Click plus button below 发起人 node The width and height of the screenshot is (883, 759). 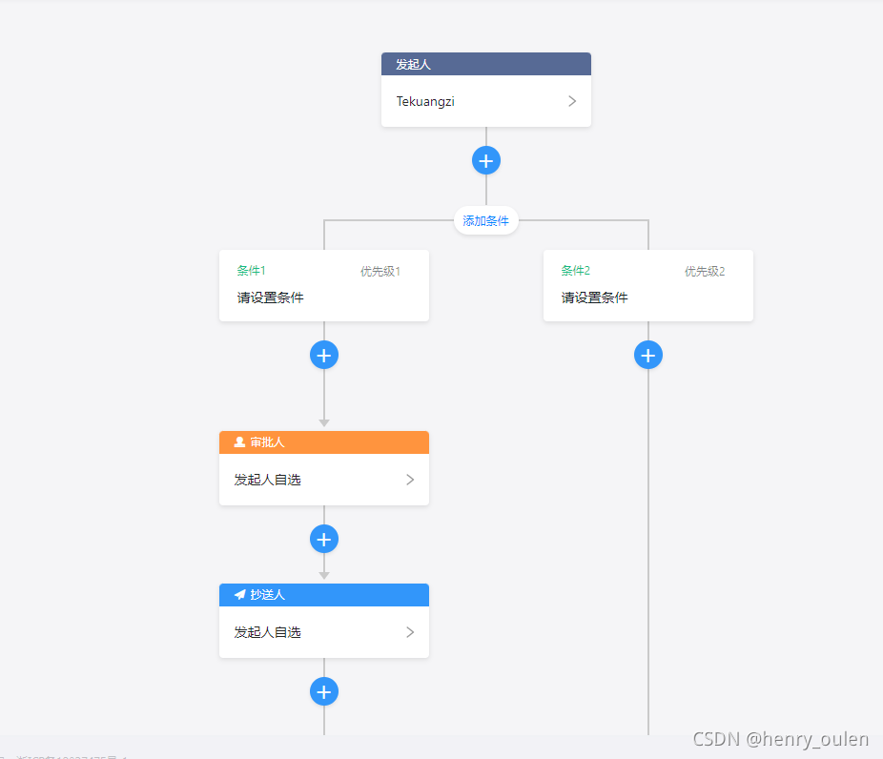486,160
